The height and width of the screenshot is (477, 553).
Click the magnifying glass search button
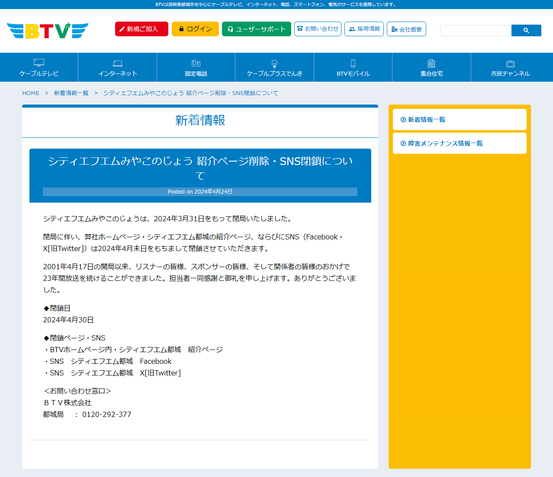(x=526, y=30)
